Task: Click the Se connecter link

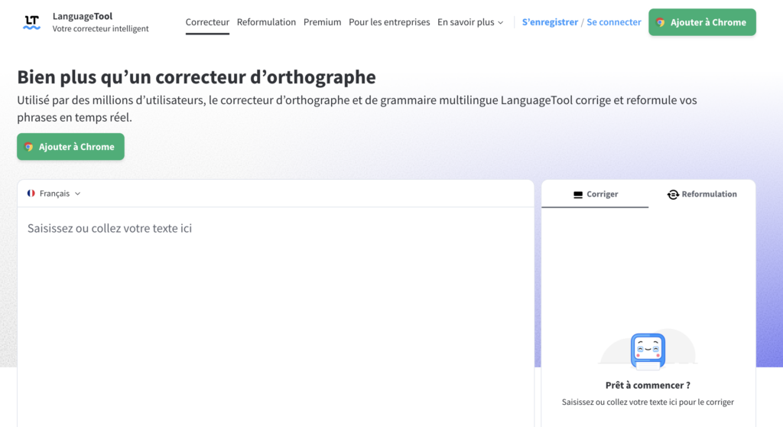Action: [614, 22]
